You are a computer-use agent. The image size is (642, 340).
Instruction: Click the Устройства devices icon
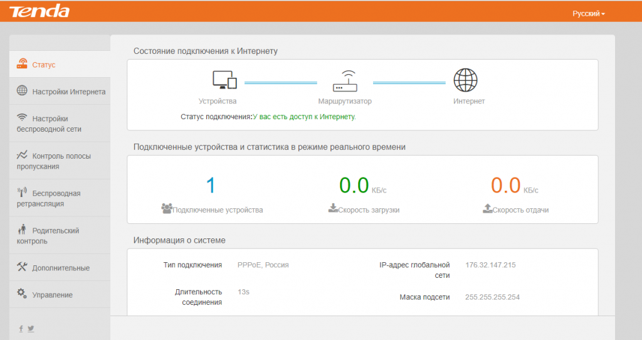coord(225,80)
